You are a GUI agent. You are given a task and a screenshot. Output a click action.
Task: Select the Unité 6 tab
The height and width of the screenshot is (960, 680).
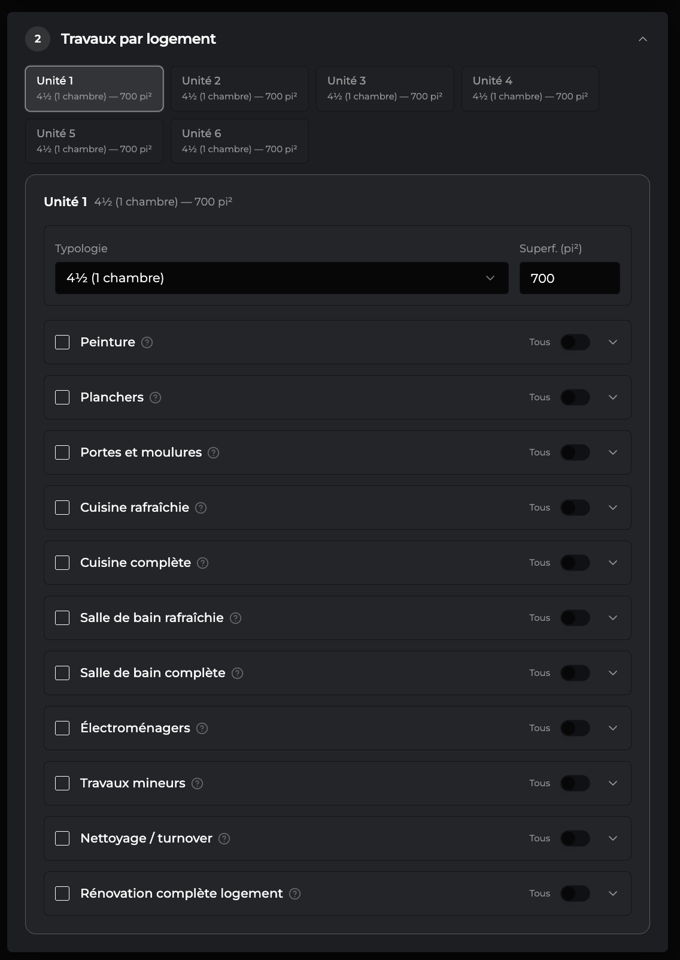[239, 141]
